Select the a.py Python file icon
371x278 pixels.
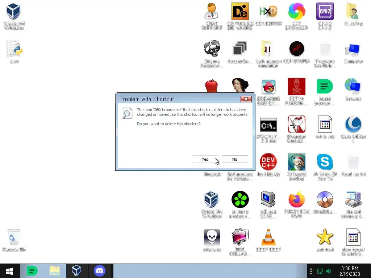point(14,52)
